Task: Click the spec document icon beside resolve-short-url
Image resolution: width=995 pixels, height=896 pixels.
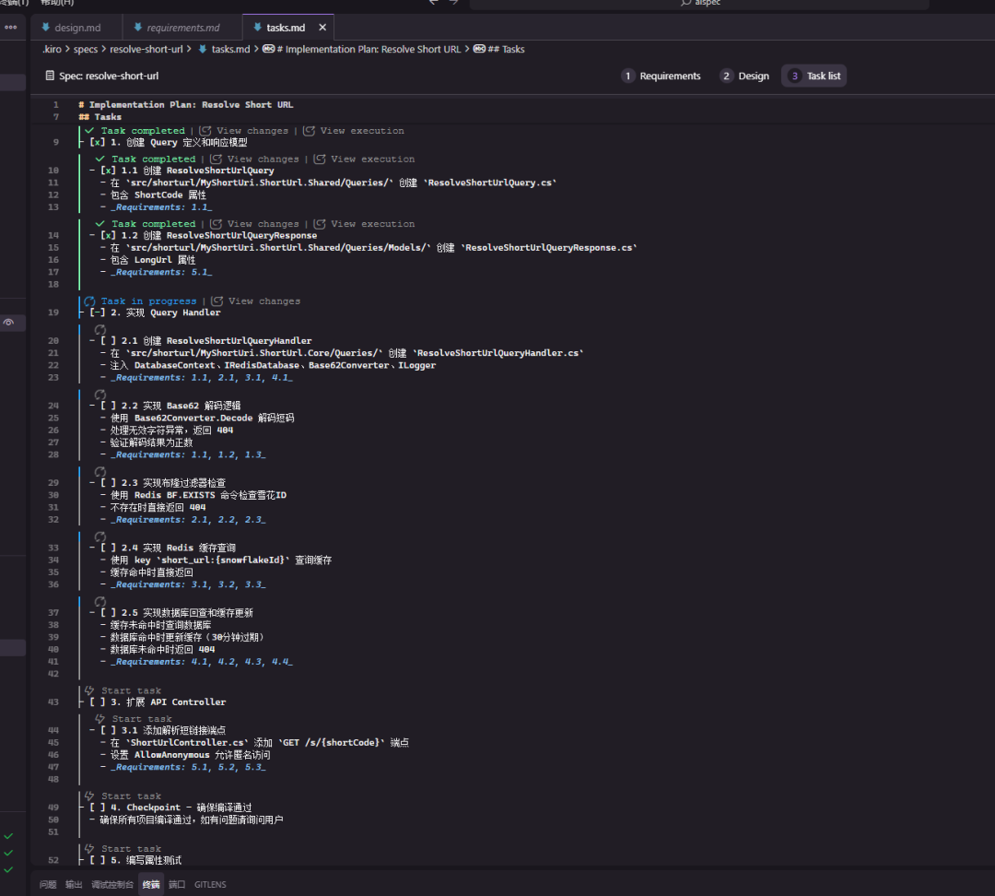Action: coord(50,76)
